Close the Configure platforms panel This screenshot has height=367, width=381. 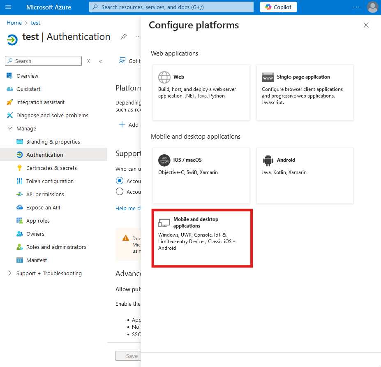[x=366, y=25]
